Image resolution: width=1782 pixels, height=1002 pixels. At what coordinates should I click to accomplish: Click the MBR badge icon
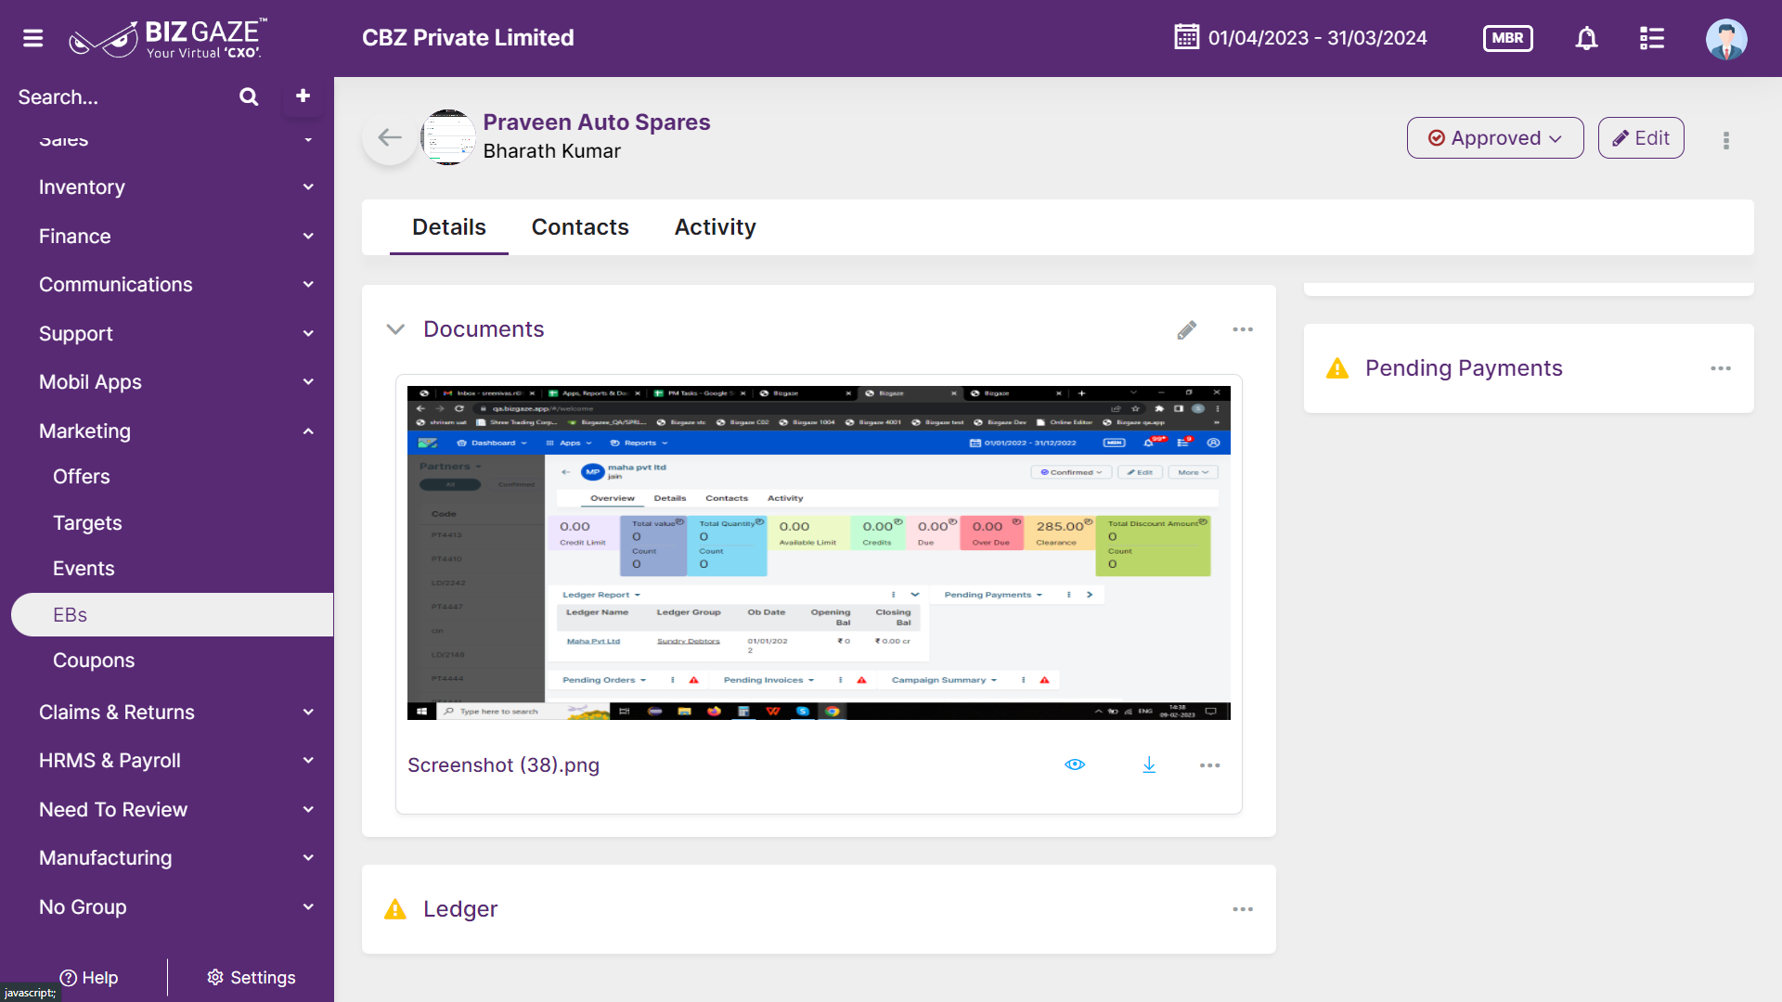(1507, 38)
